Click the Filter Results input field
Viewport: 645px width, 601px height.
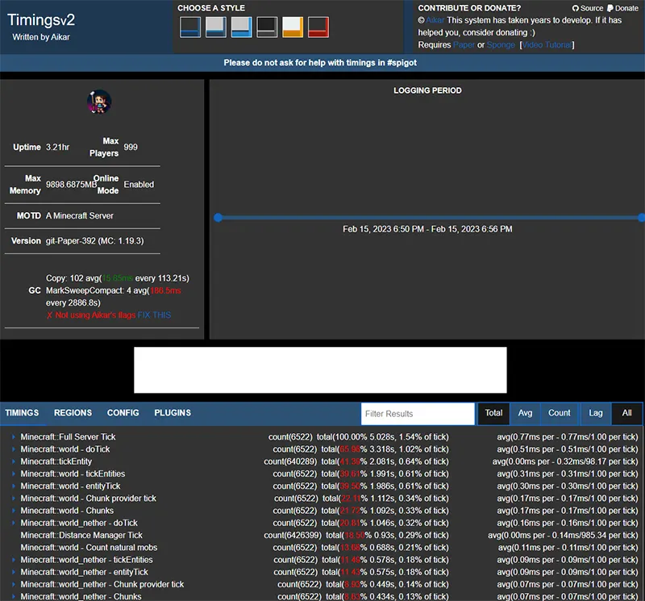point(418,414)
